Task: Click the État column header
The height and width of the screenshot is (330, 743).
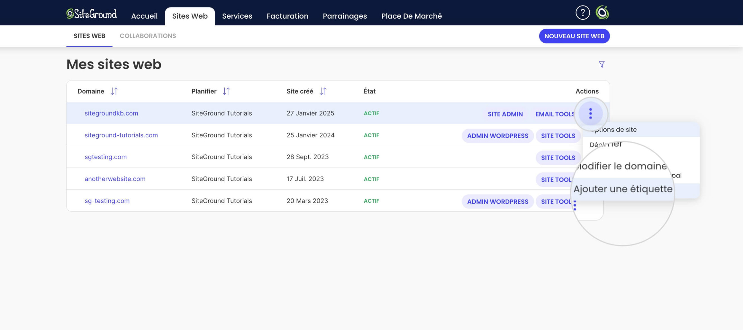Action: coord(369,91)
